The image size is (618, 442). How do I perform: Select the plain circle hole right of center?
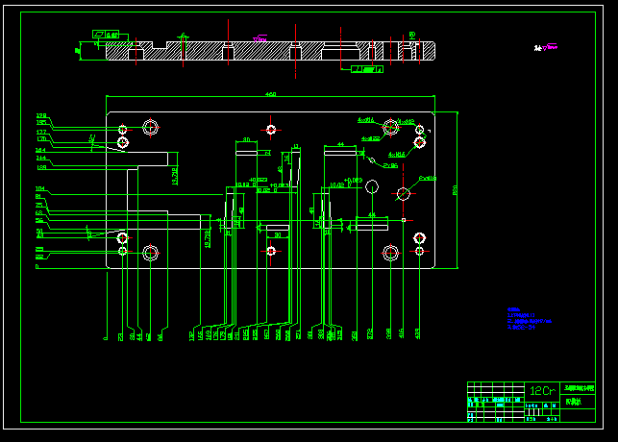[404, 194]
